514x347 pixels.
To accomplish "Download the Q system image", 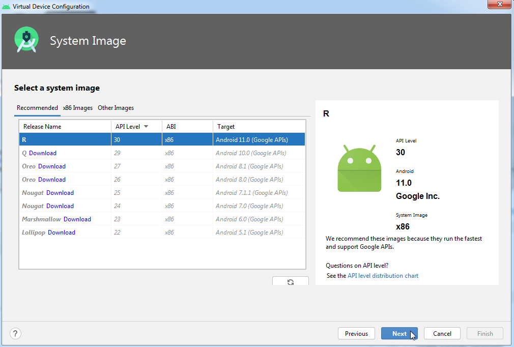I will point(43,153).
